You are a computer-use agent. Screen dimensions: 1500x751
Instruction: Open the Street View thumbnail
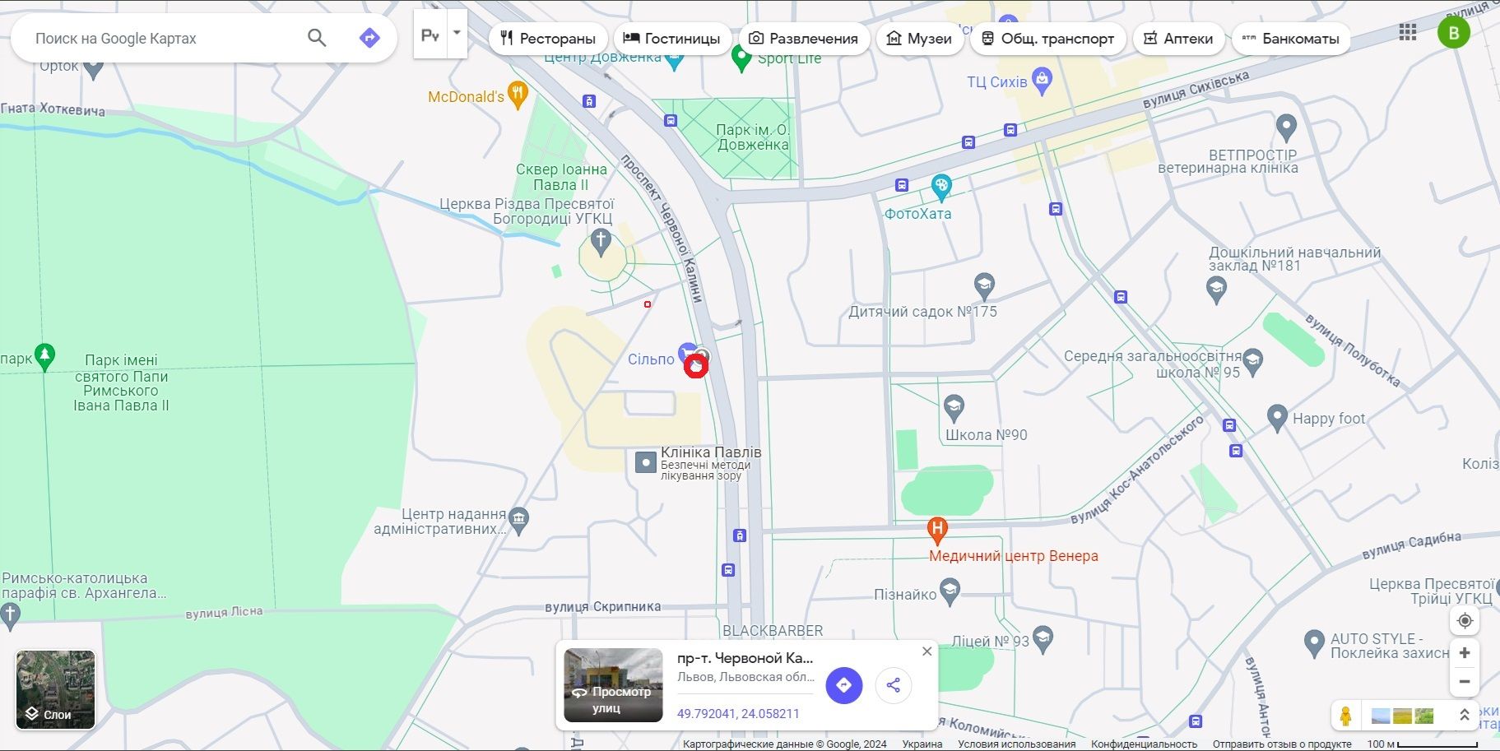pyautogui.click(x=613, y=685)
